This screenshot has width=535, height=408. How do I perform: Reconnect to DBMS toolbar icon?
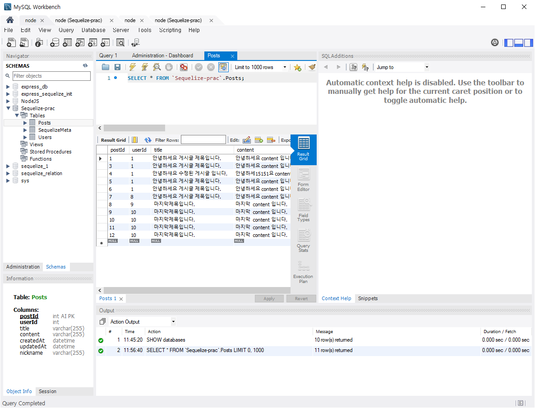pyautogui.click(x=135, y=43)
